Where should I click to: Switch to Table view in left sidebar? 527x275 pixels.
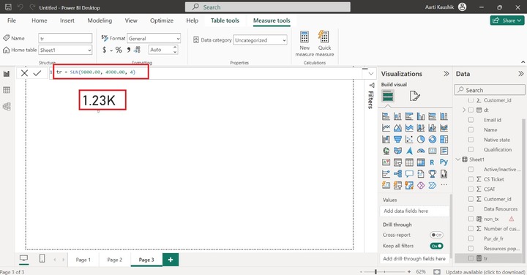[7, 90]
